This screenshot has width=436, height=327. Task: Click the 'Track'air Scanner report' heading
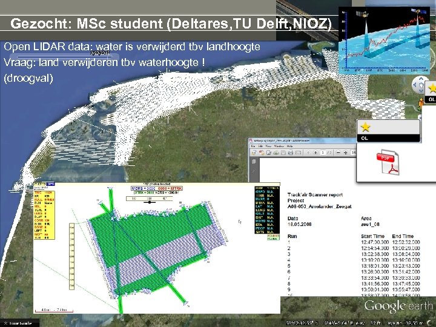coord(315,194)
